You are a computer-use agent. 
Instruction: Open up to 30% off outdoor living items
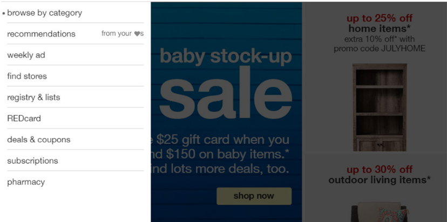(x=379, y=175)
